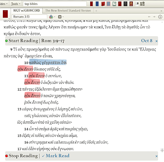
Task: Open the dark red book shortcut after the teal document
Action: coord(120,4)
